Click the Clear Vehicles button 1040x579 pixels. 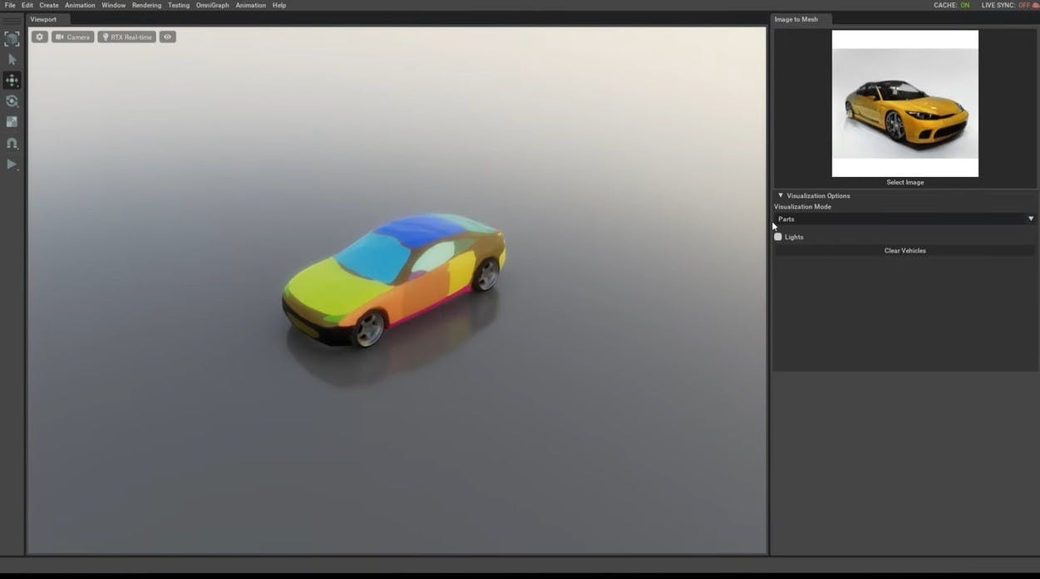pos(904,251)
